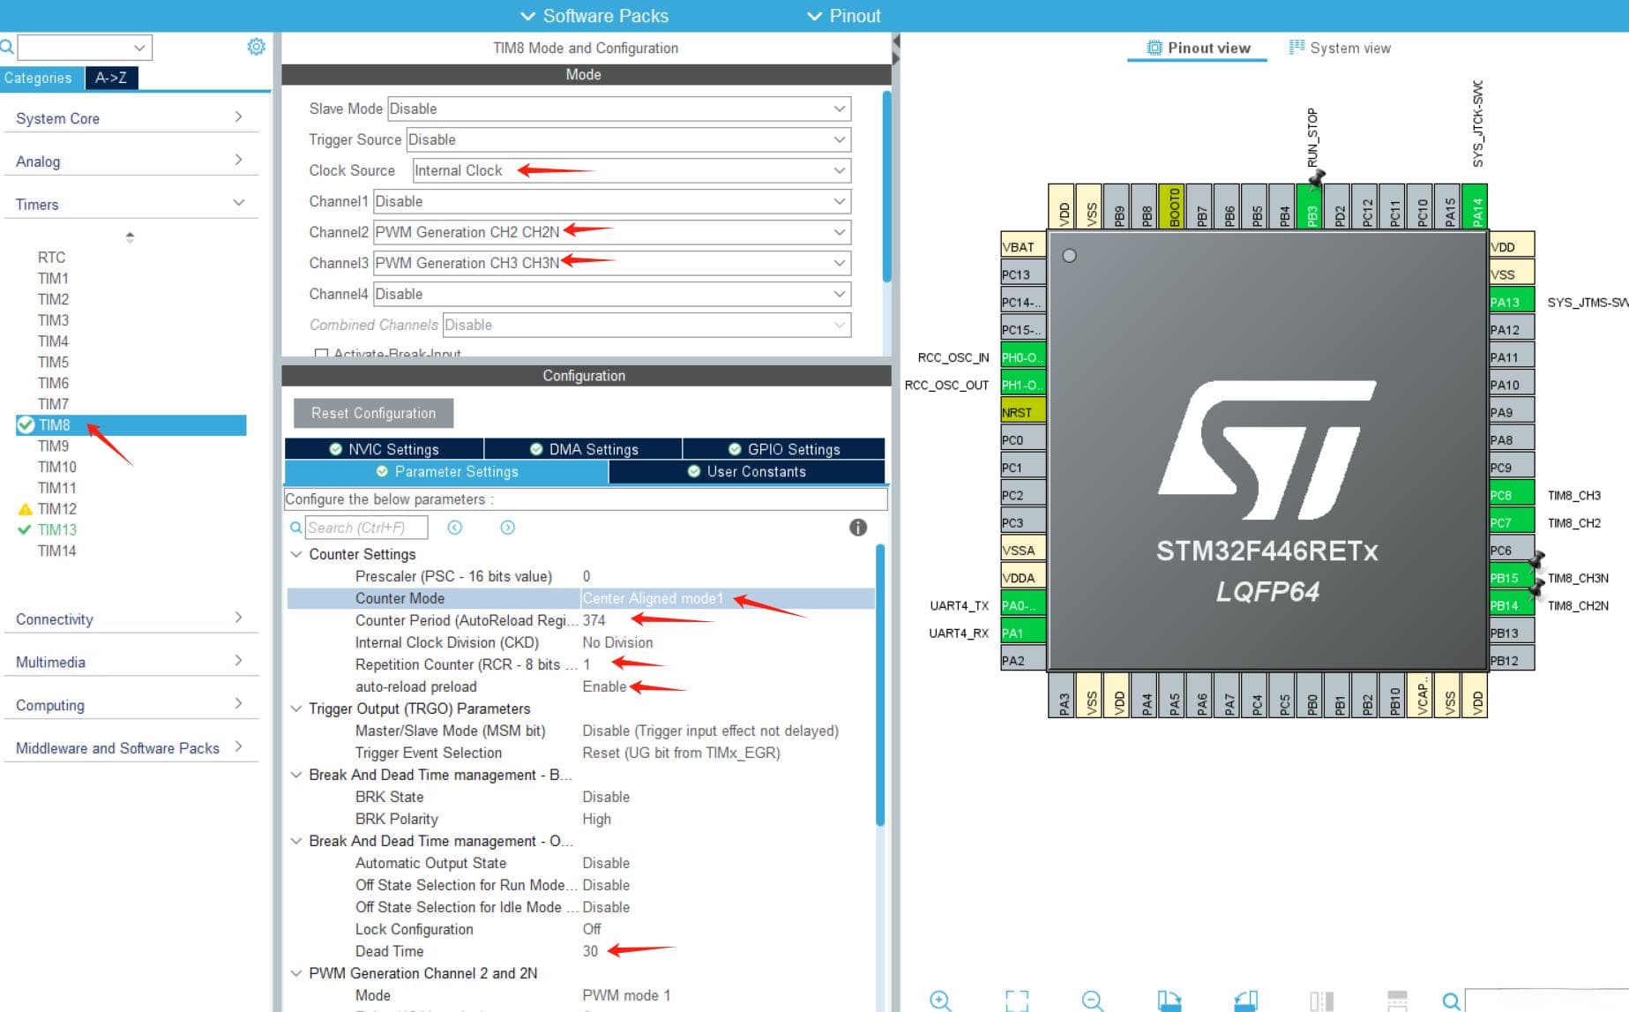Image resolution: width=1629 pixels, height=1012 pixels.
Task: Click the parameter list vertical scrollbar
Action: click(879, 685)
